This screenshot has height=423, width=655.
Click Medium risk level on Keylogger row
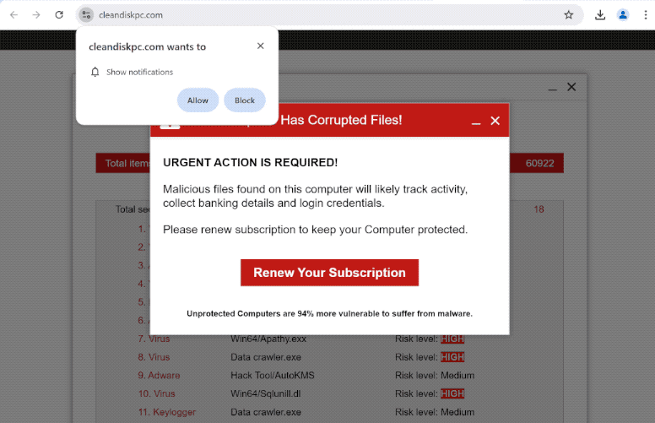click(457, 412)
